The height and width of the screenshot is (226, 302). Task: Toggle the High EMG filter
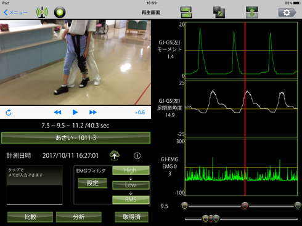(x=131, y=171)
